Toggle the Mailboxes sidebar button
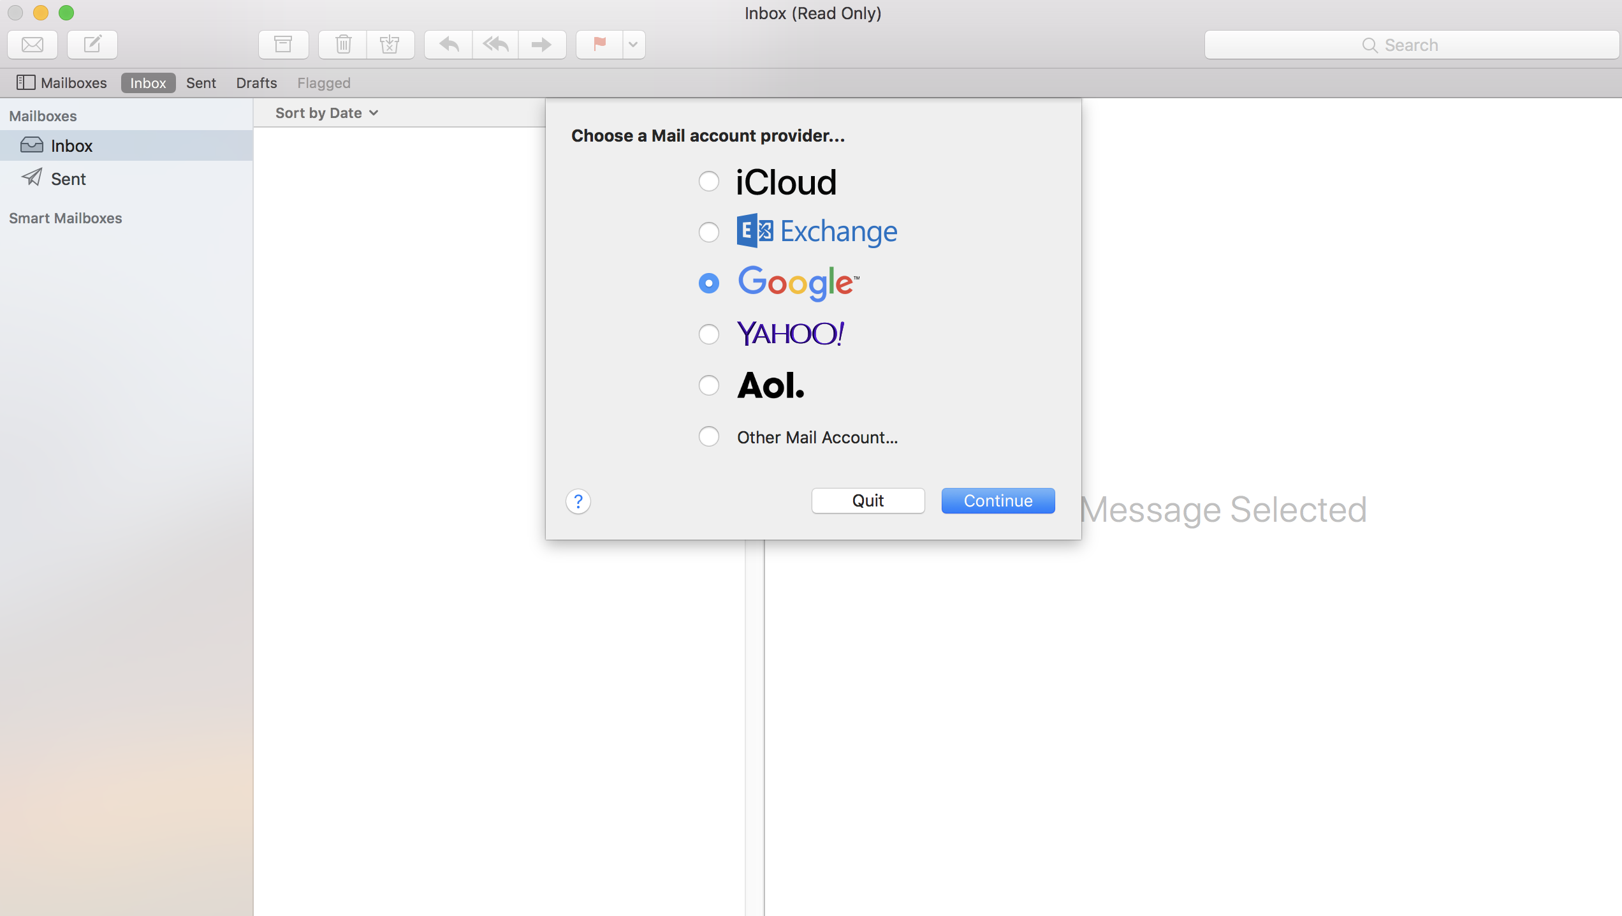The width and height of the screenshot is (1622, 916). tap(62, 83)
